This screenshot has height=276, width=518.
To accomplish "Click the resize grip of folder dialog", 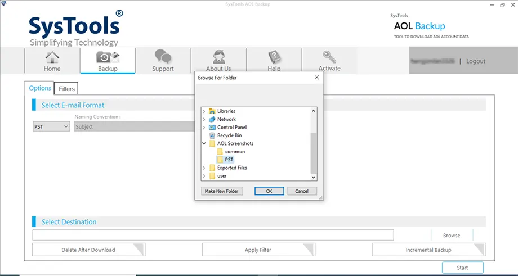I will click(x=320, y=197).
